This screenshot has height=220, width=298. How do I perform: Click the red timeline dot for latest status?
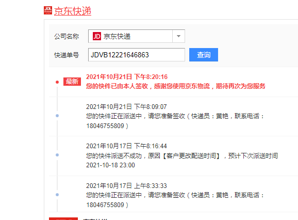pyautogui.click(x=57, y=82)
